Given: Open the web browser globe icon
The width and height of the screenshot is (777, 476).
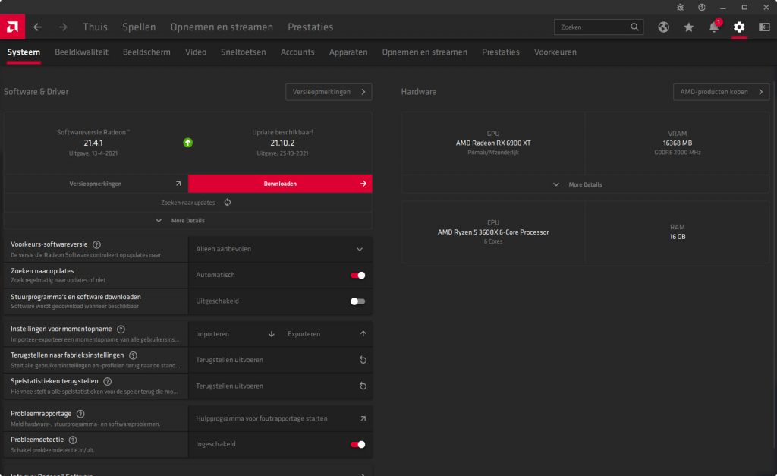Looking at the screenshot, I should pos(663,27).
